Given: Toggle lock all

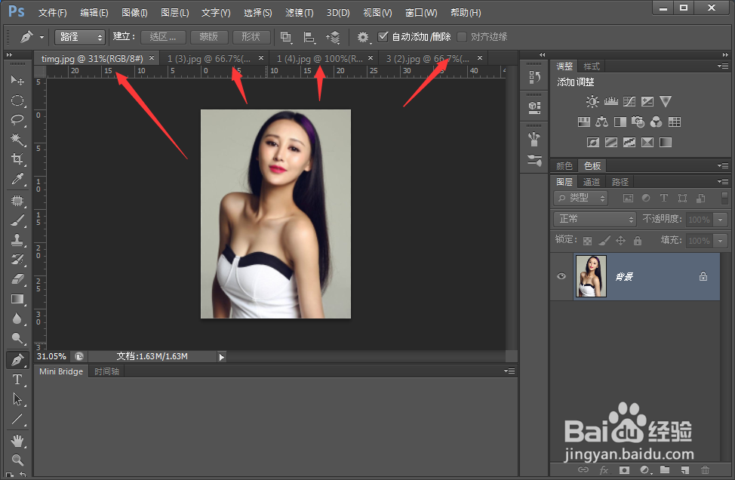Looking at the screenshot, I should [638, 241].
